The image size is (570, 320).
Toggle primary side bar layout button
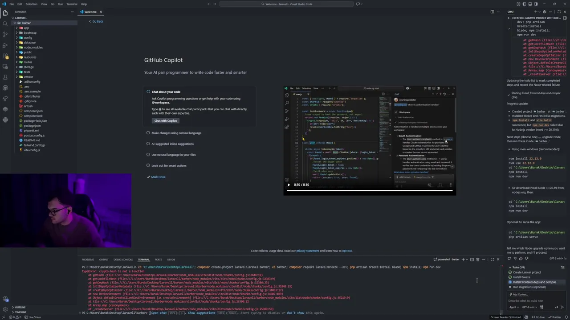(525, 4)
